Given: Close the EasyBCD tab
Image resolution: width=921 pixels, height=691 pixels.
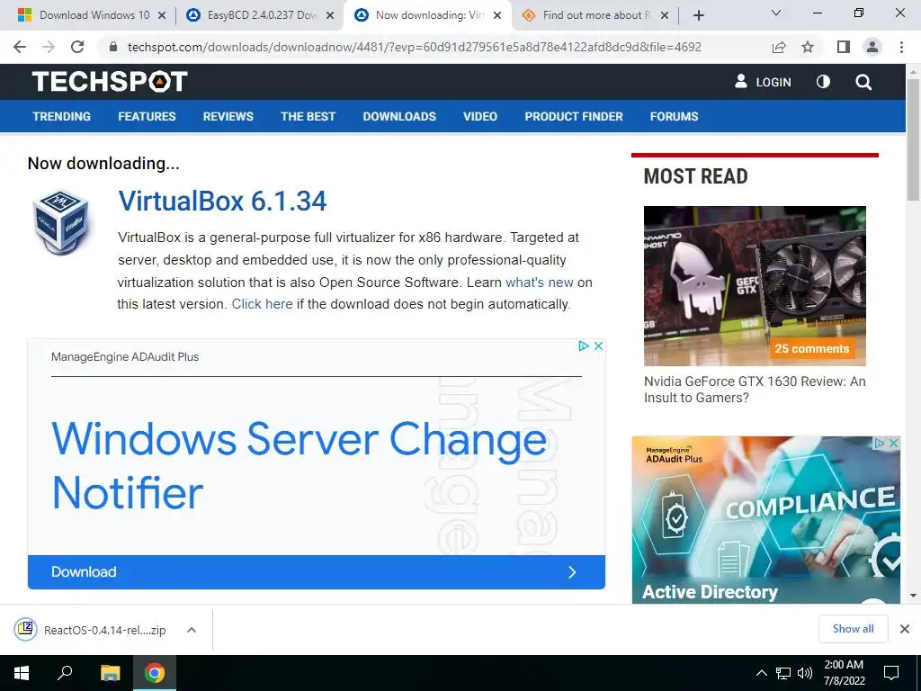Looking at the screenshot, I should click(x=330, y=15).
